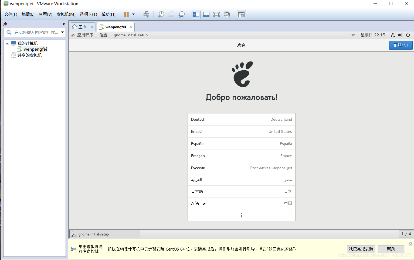Close the 库 library panel
The image size is (414, 260).
pyautogui.click(x=64, y=24)
